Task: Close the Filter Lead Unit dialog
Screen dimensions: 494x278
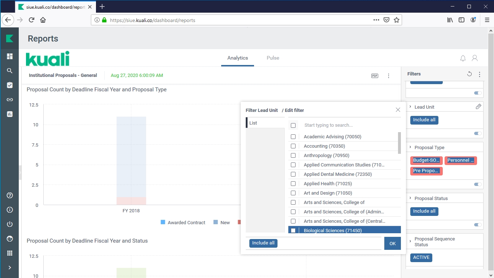Action: tap(398, 110)
